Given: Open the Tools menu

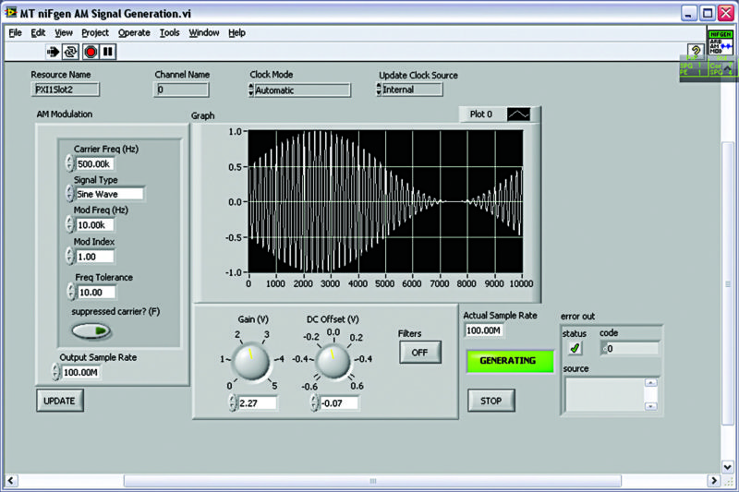Looking at the screenshot, I should (169, 32).
